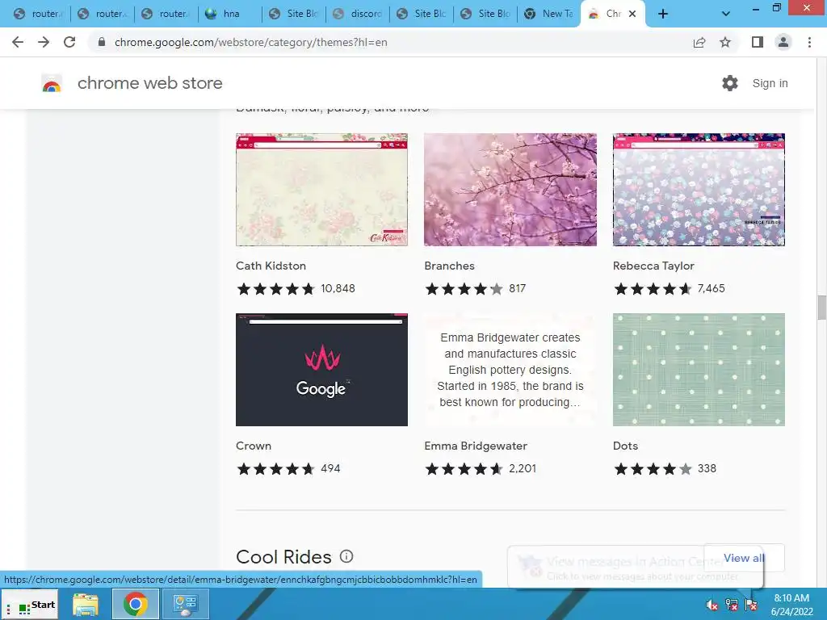Click the Branches title
Screen dimensions: 827x620
[x=449, y=266]
